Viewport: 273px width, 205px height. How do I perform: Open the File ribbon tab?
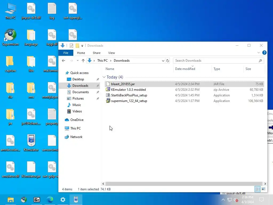coord(66,53)
